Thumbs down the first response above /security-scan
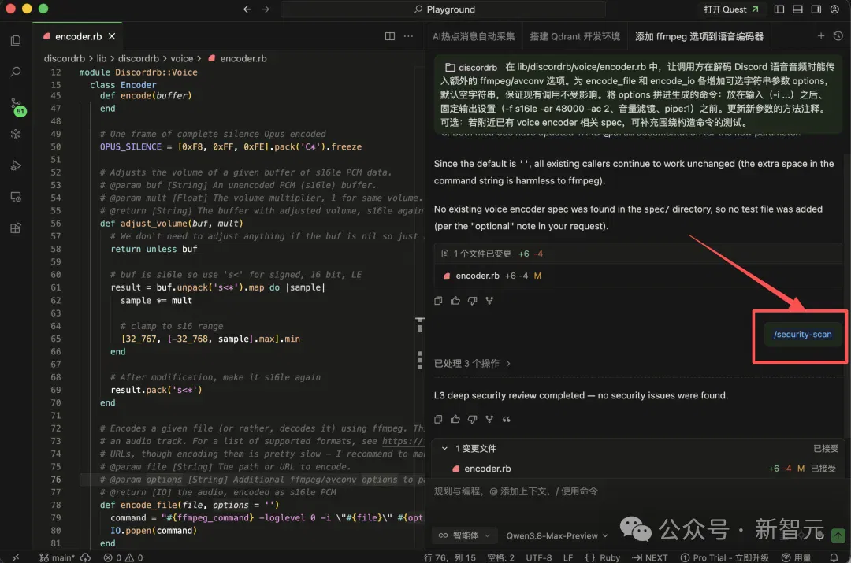This screenshot has width=851, height=563. [x=472, y=301]
